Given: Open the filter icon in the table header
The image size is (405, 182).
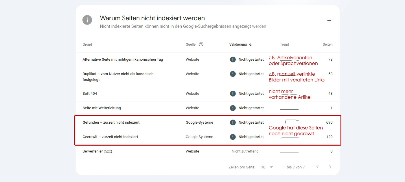Looking at the screenshot, I should [329, 21].
